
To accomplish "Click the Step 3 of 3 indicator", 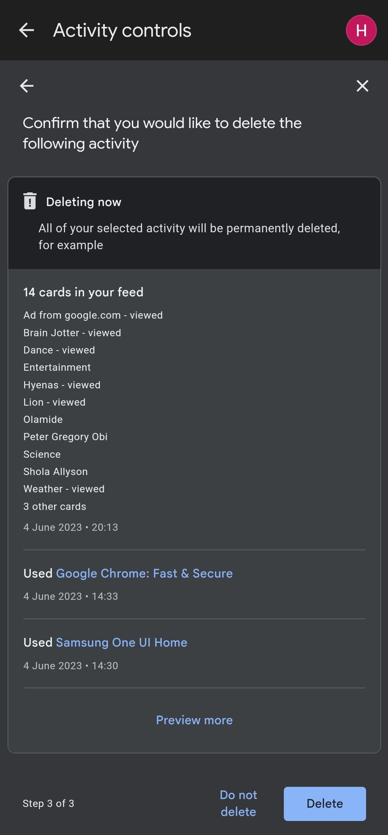I will point(48,803).
